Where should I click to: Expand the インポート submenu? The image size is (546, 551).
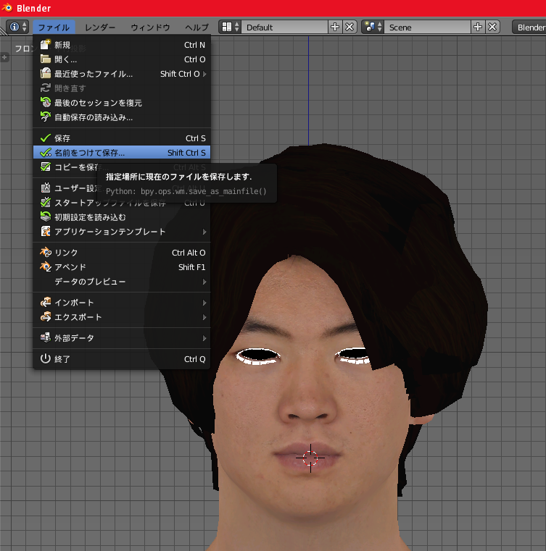pyautogui.click(x=122, y=302)
